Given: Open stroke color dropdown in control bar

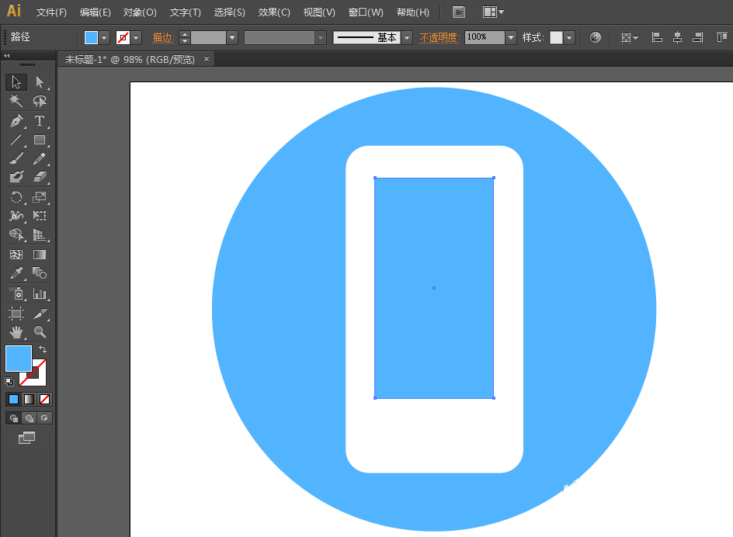Looking at the screenshot, I should click(x=136, y=38).
